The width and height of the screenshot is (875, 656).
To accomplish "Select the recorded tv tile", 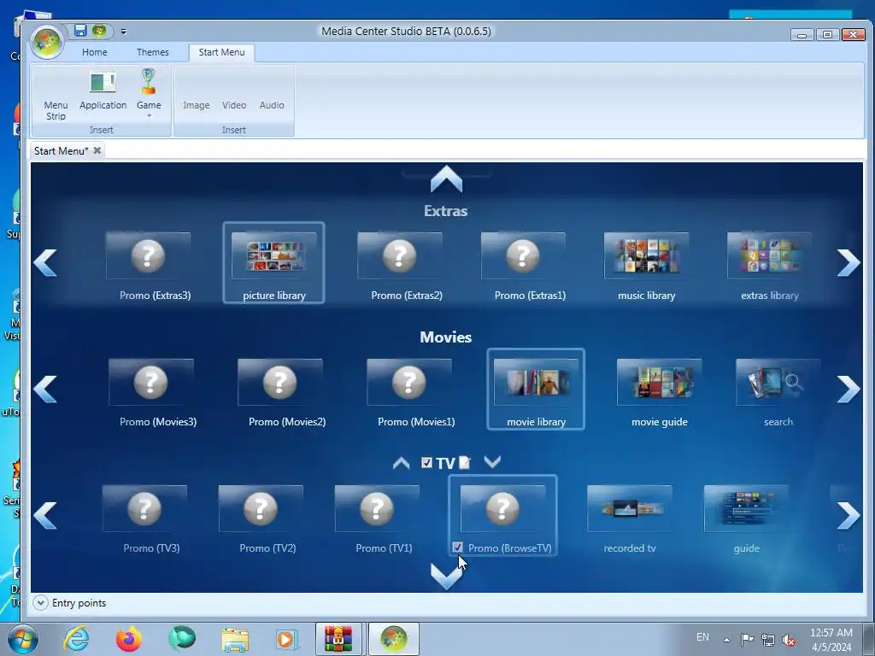I will [x=630, y=519].
